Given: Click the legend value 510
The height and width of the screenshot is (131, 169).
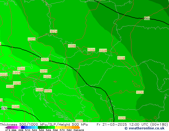Looking at the screenshot, I should click(x=28, y=130).
